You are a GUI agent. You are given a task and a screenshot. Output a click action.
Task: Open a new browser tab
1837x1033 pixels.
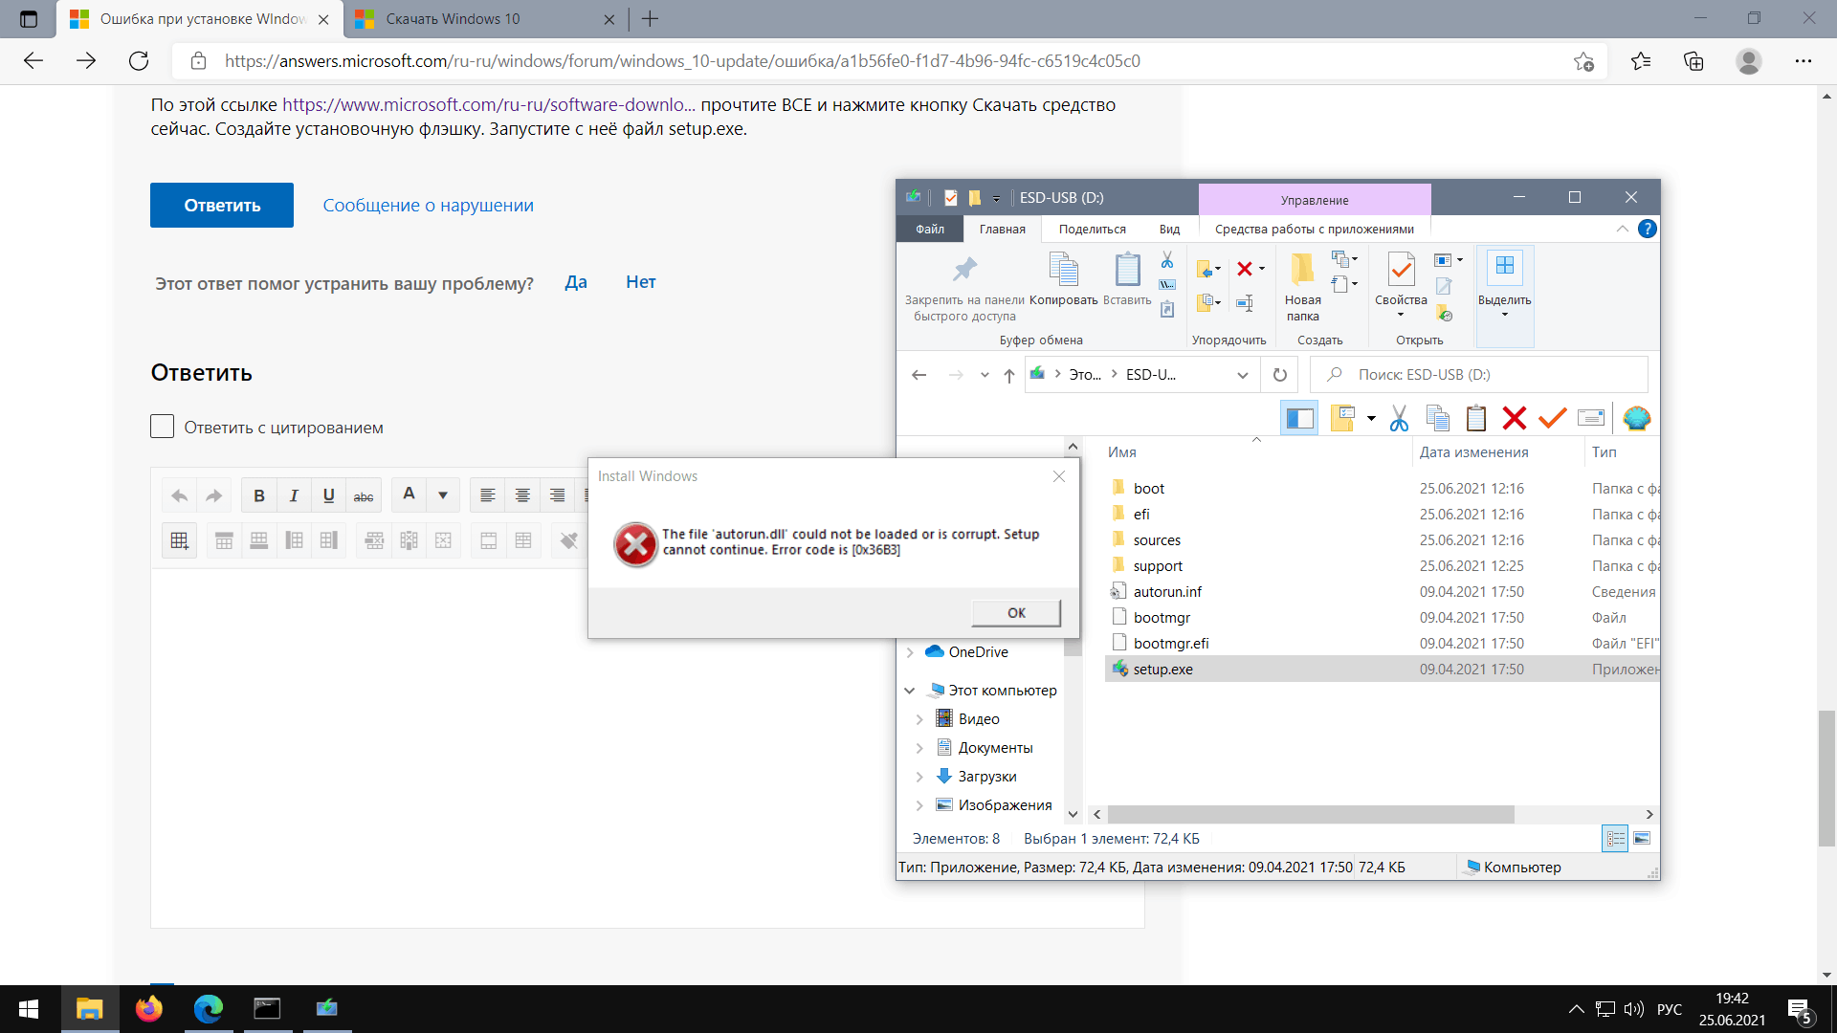(x=651, y=19)
